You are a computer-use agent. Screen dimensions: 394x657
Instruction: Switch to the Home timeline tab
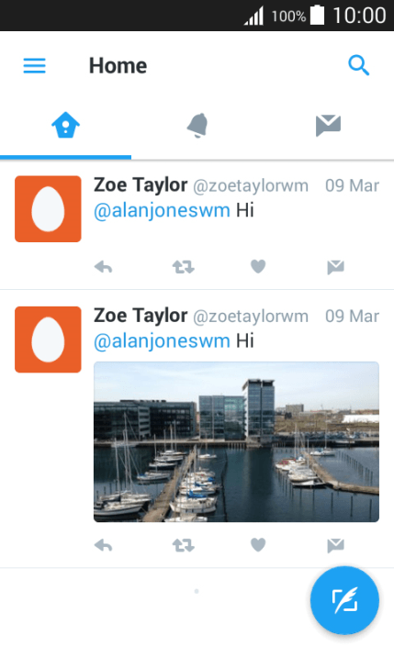click(65, 125)
